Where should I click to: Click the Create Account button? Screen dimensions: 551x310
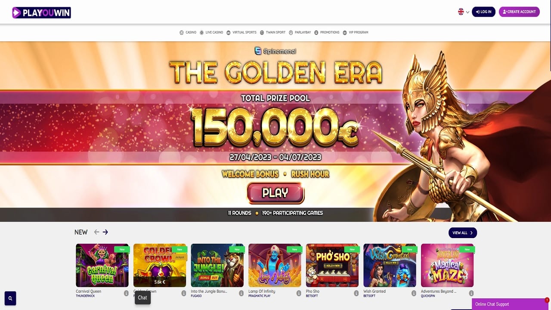(519, 12)
